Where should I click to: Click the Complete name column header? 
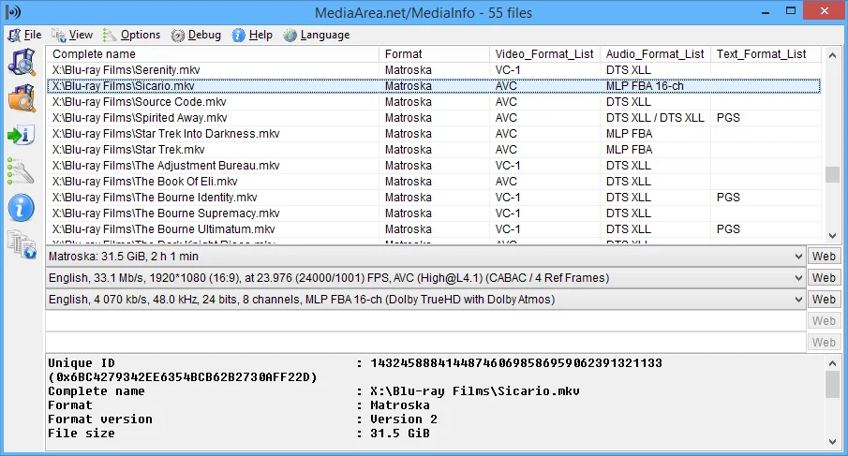tap(213, 54)
